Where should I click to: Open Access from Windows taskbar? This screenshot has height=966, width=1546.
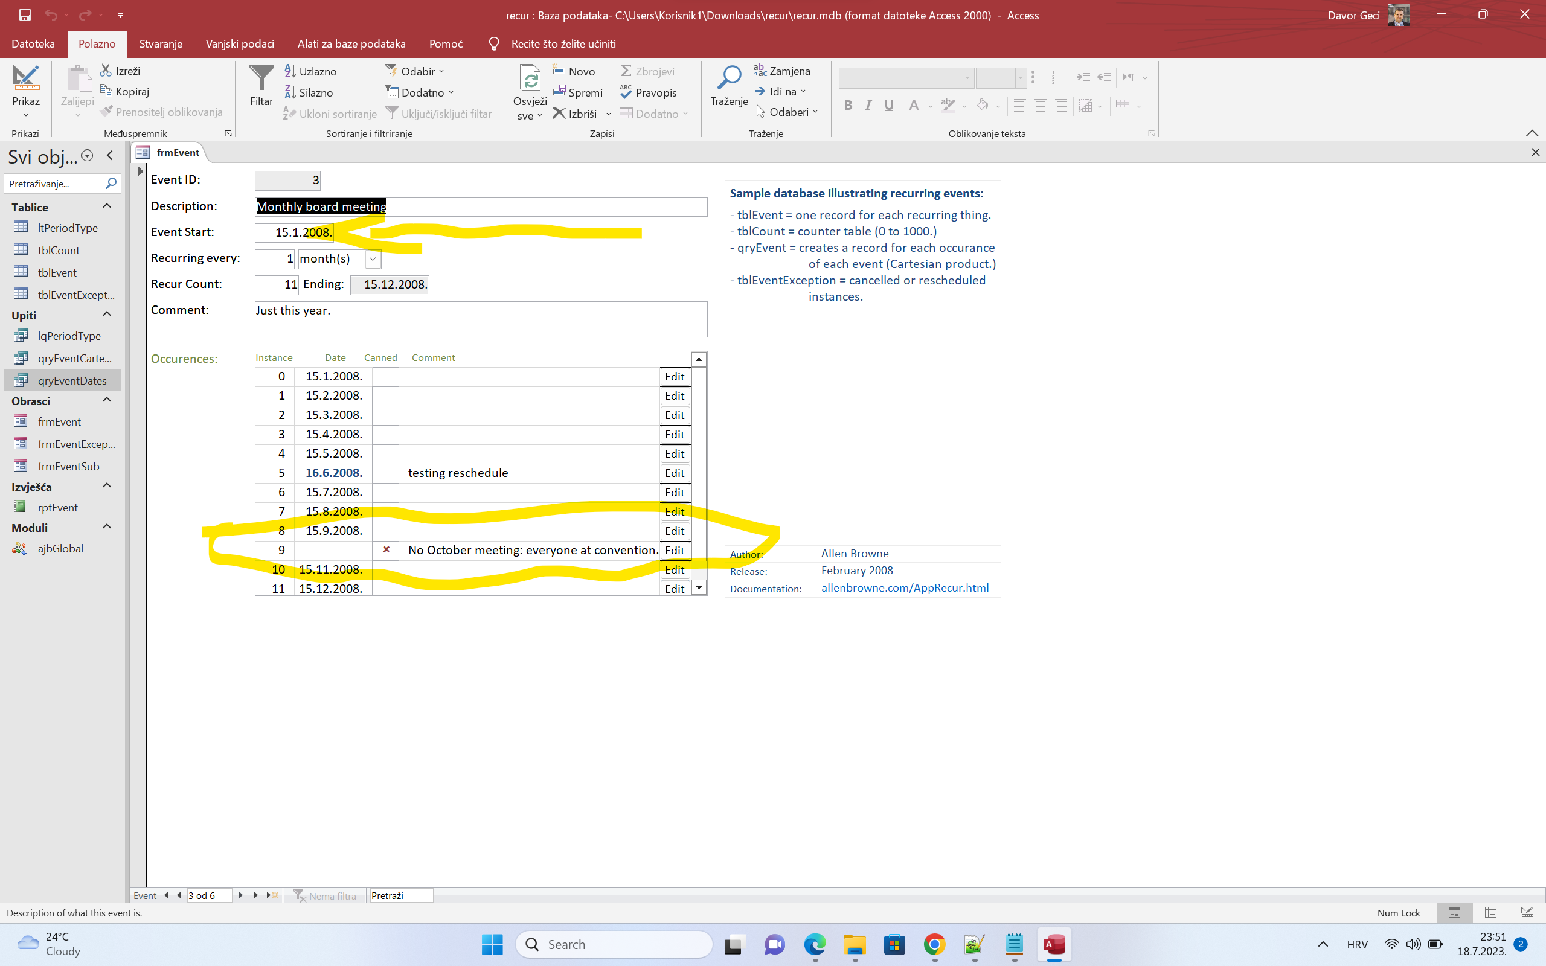click(x=1053, y=944)
